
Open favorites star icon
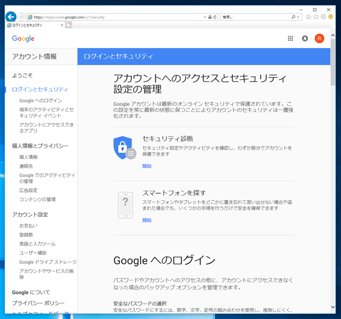tap(316, 17)
